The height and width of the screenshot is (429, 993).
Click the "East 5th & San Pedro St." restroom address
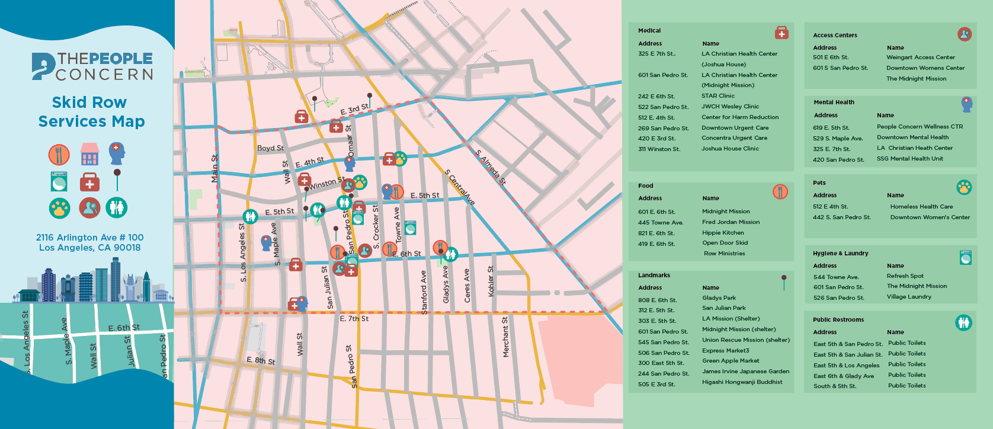[x=848, y=344]
